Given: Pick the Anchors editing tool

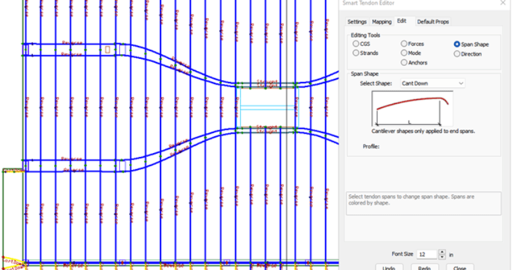Looking at the screenshot, I should coord(404,63).
